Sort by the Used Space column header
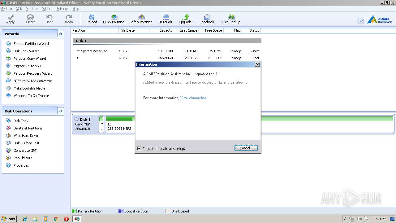The image size is (396, 223). [x=186, y=30]
